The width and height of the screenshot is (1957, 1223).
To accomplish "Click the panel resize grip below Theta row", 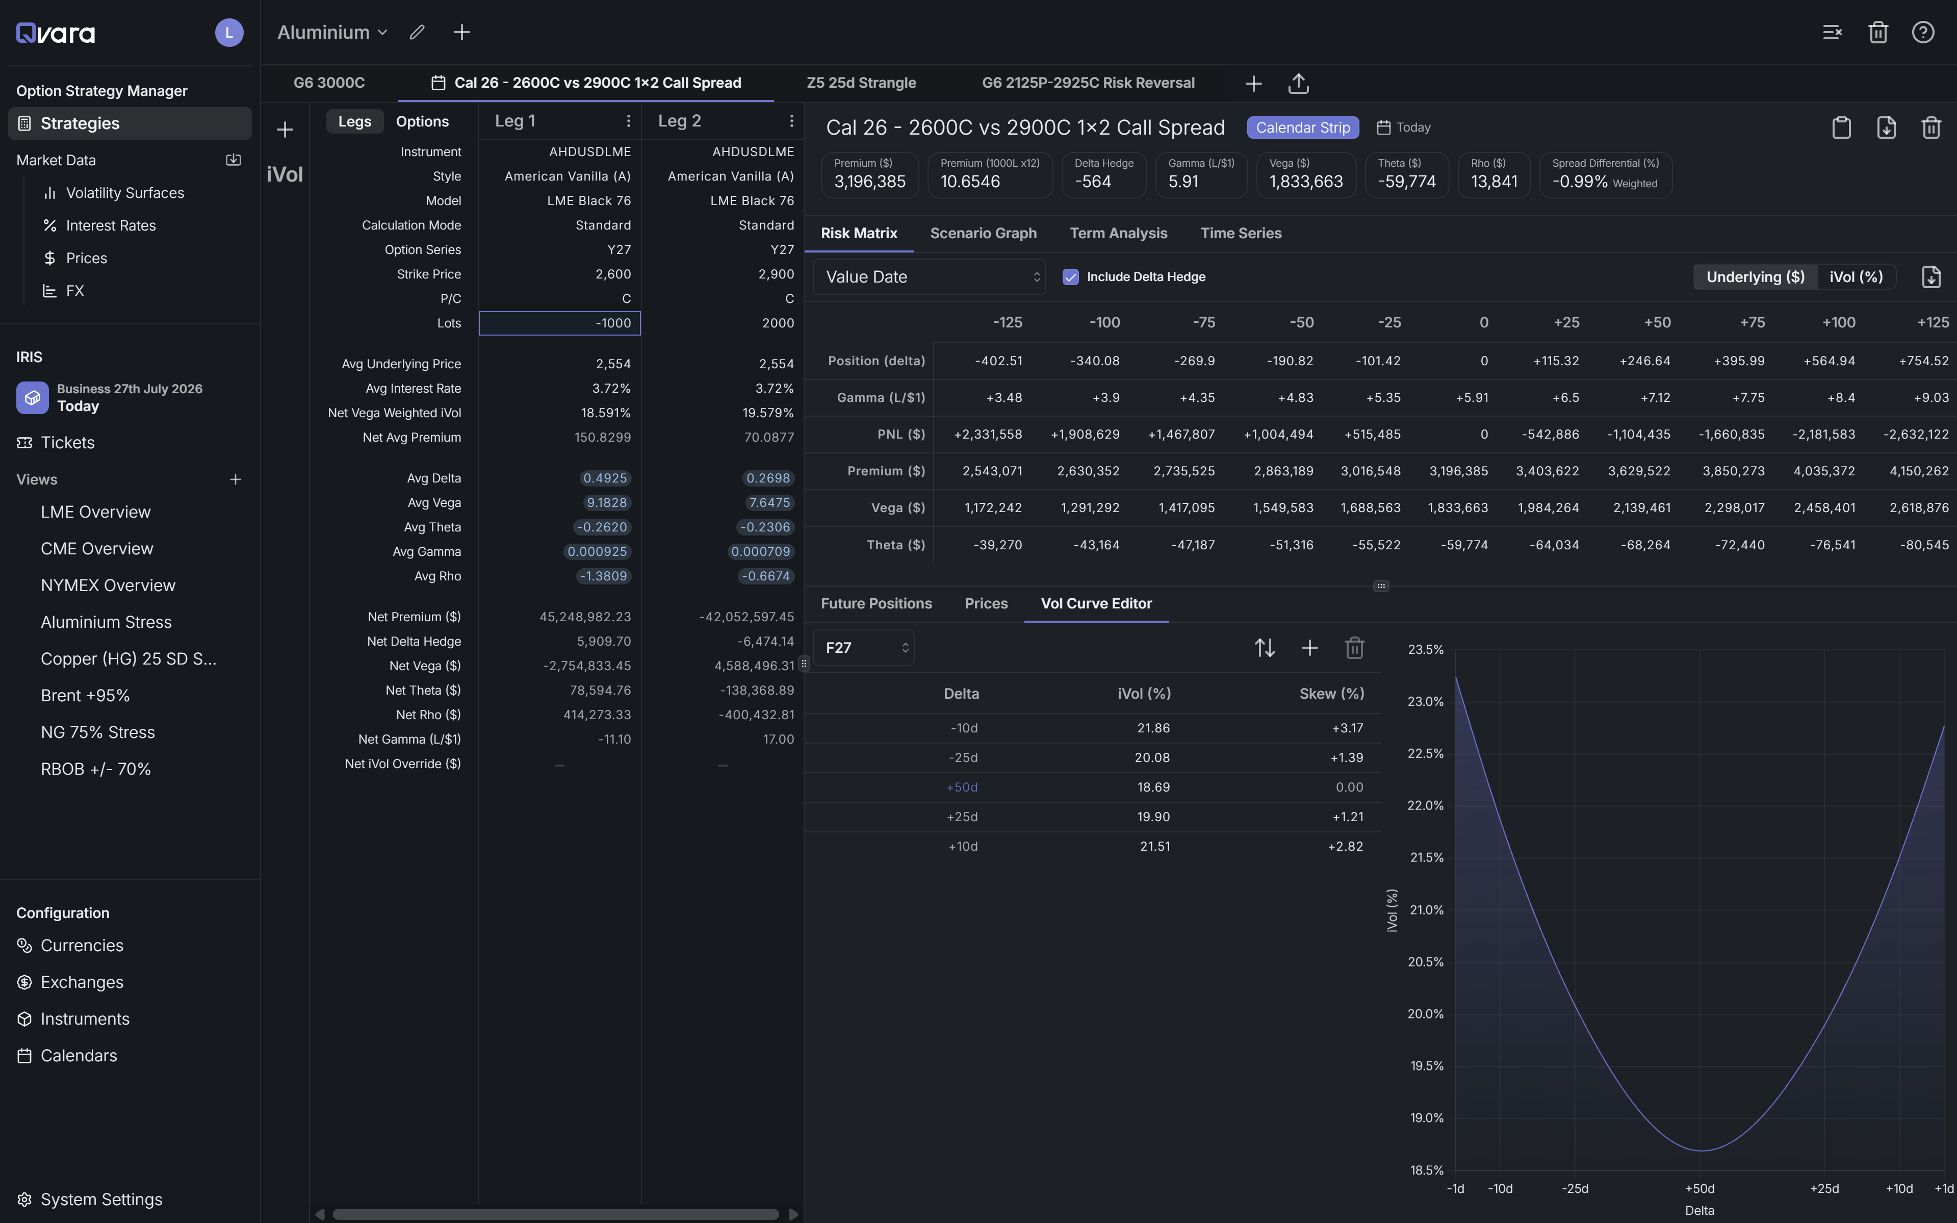I will [x=1381, y=585].
